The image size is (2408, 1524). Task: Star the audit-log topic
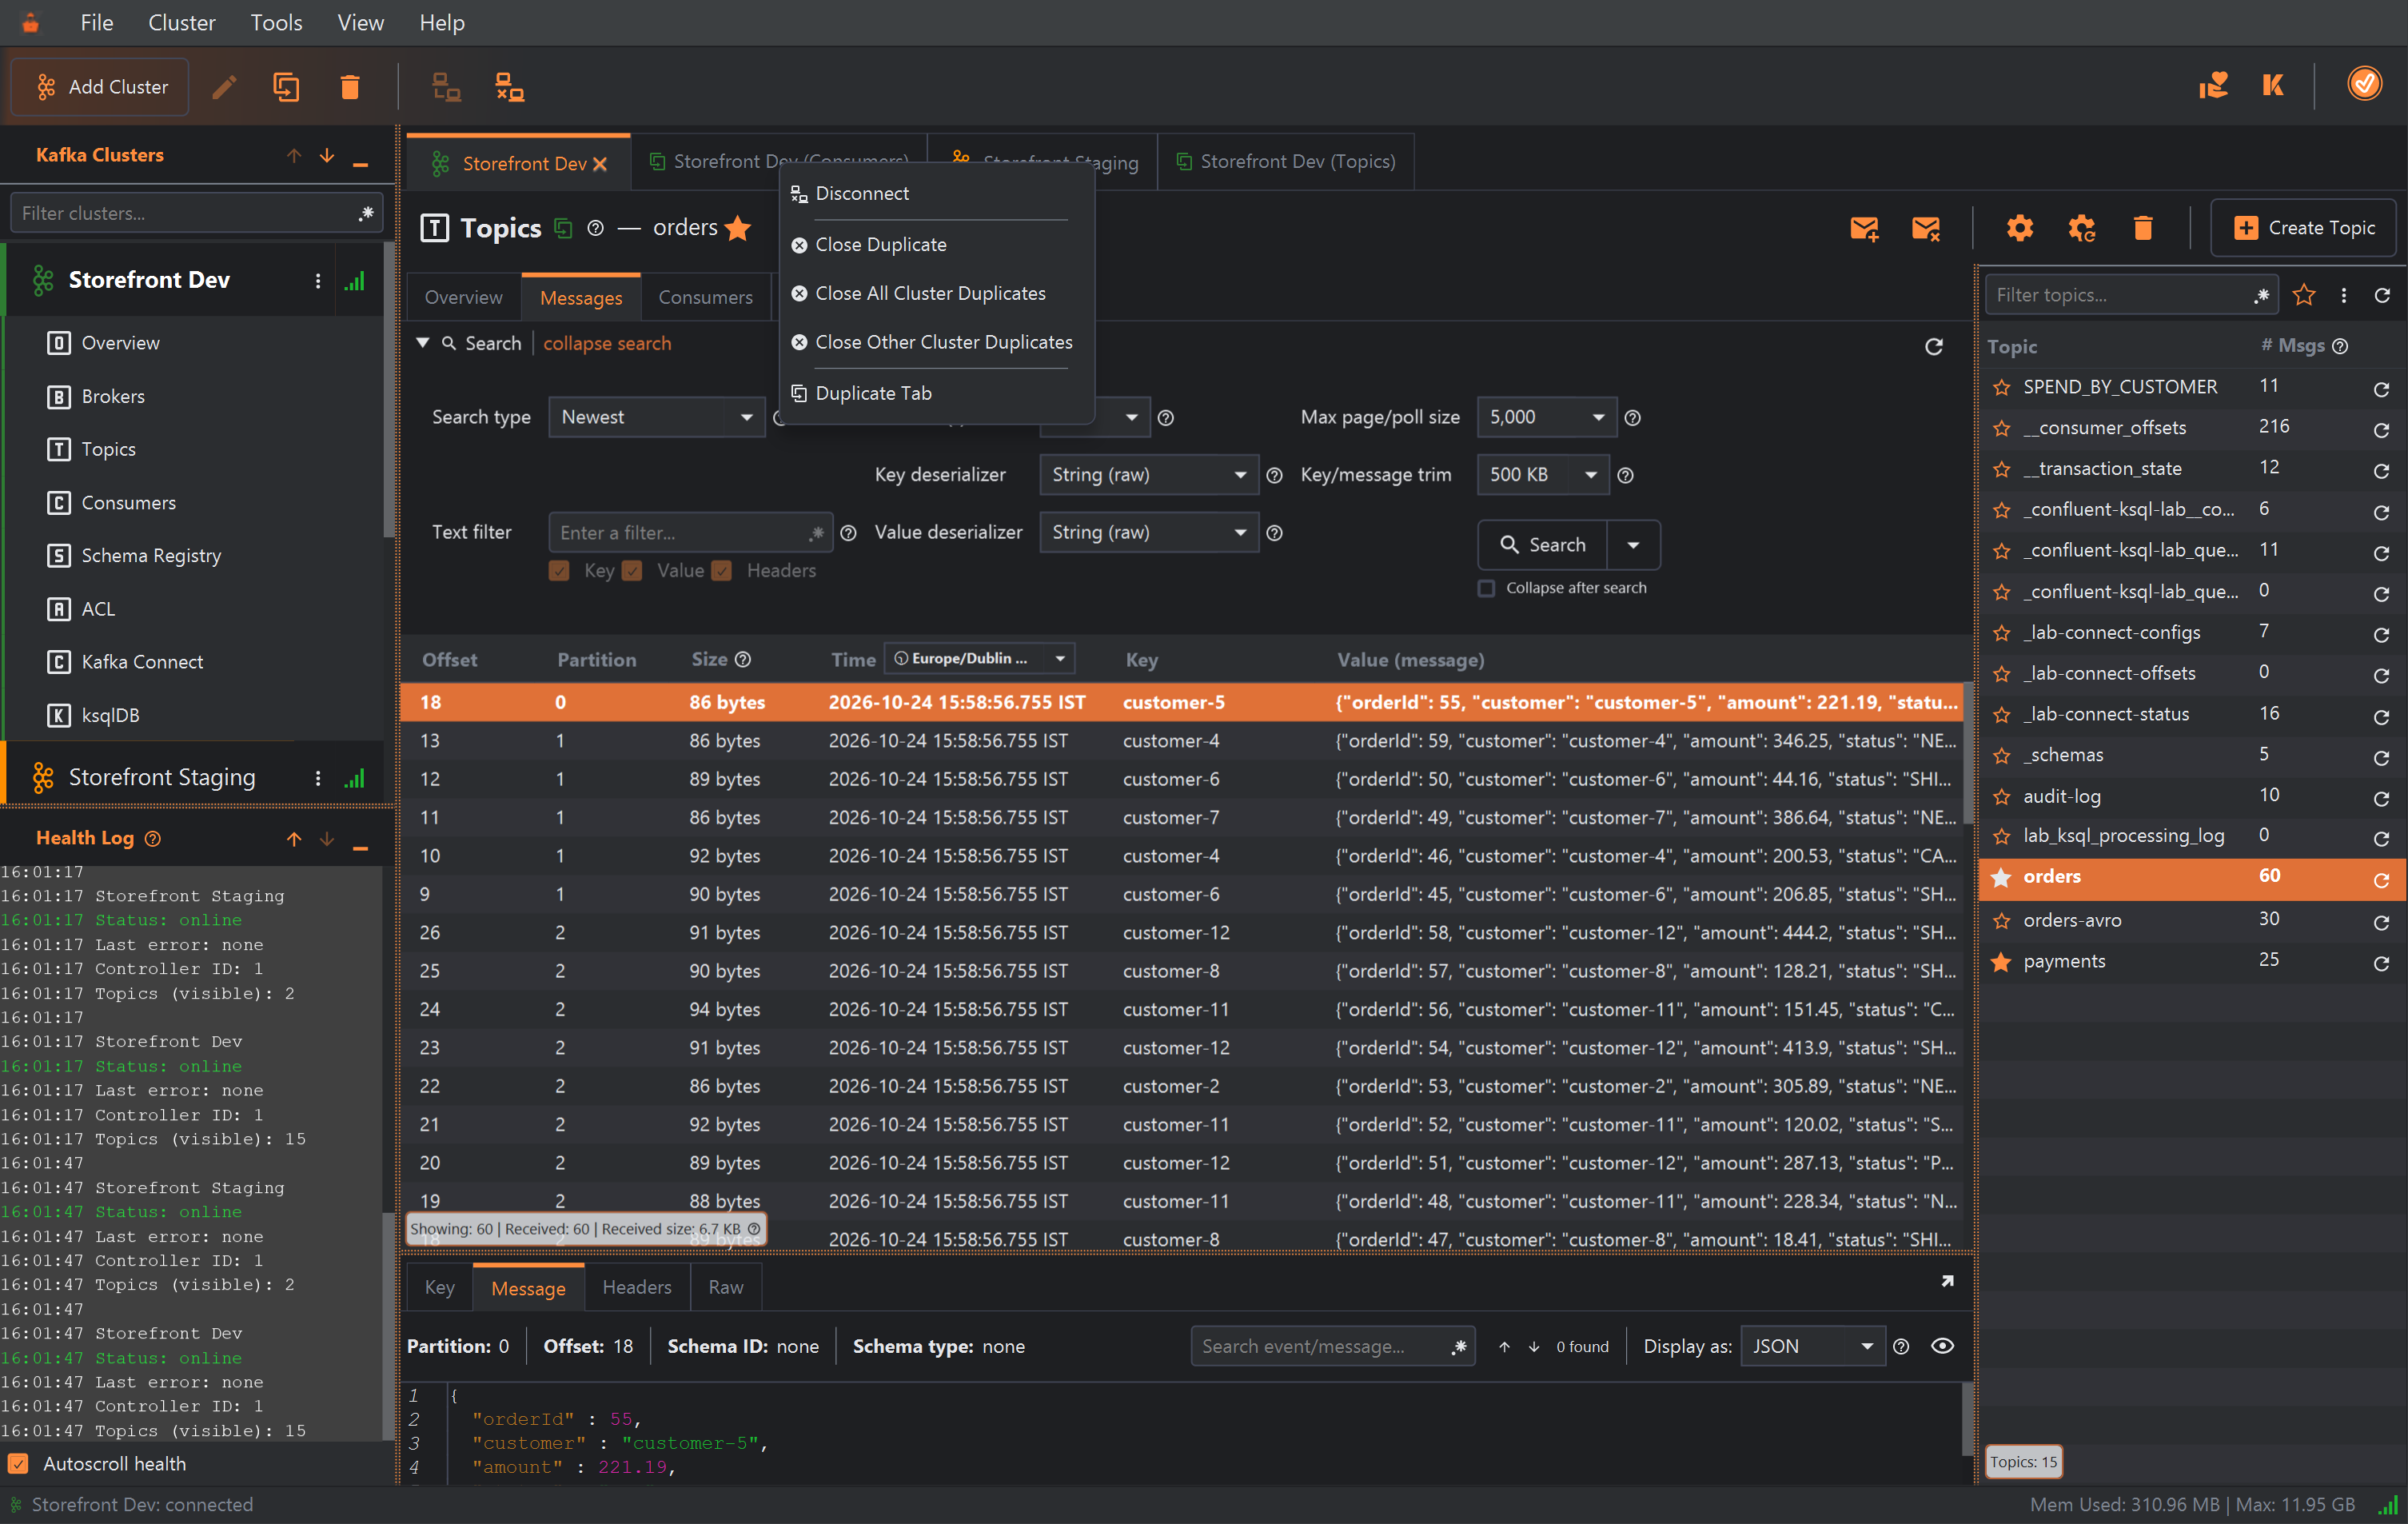tap(2001, 796)
